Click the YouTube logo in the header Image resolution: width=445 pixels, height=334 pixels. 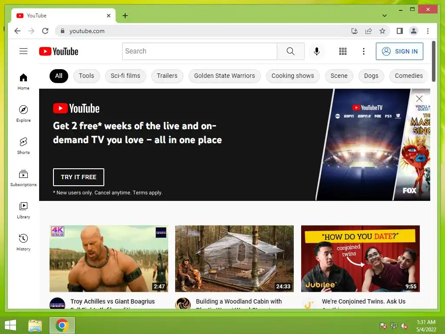click(59, 51)
